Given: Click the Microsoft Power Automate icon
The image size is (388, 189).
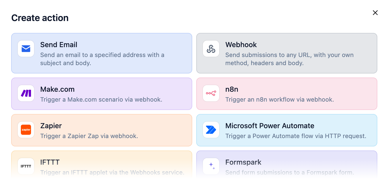Looking at the screenshot, I should (x=211, y=130).
